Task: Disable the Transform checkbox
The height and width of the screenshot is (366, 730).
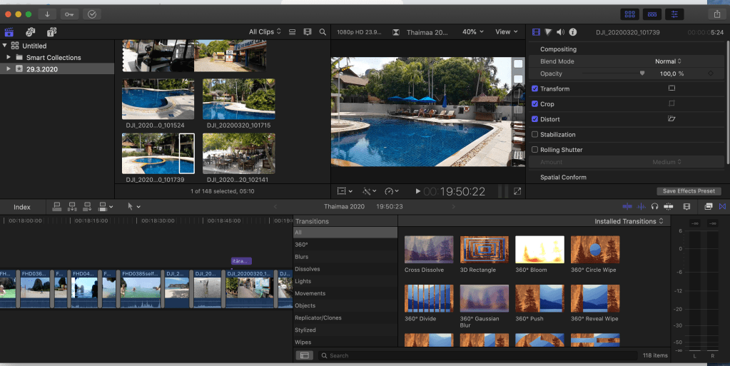Action: click(x=535, y=88)
